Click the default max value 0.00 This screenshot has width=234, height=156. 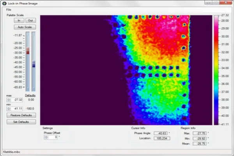31,99
